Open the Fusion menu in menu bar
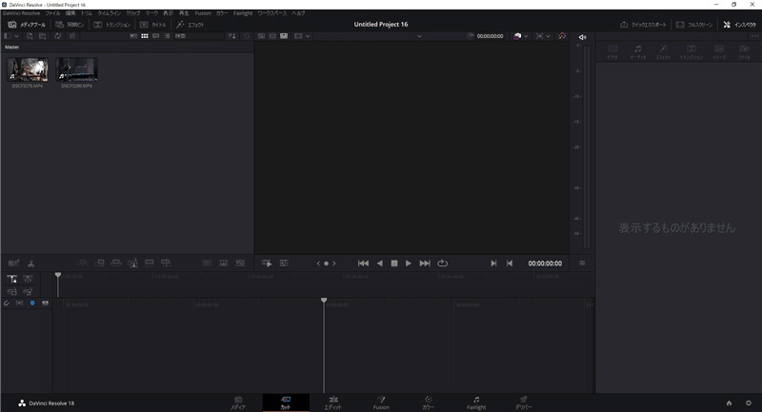Image resolution: width=762 pixels, height=412 pixels. 203,13
